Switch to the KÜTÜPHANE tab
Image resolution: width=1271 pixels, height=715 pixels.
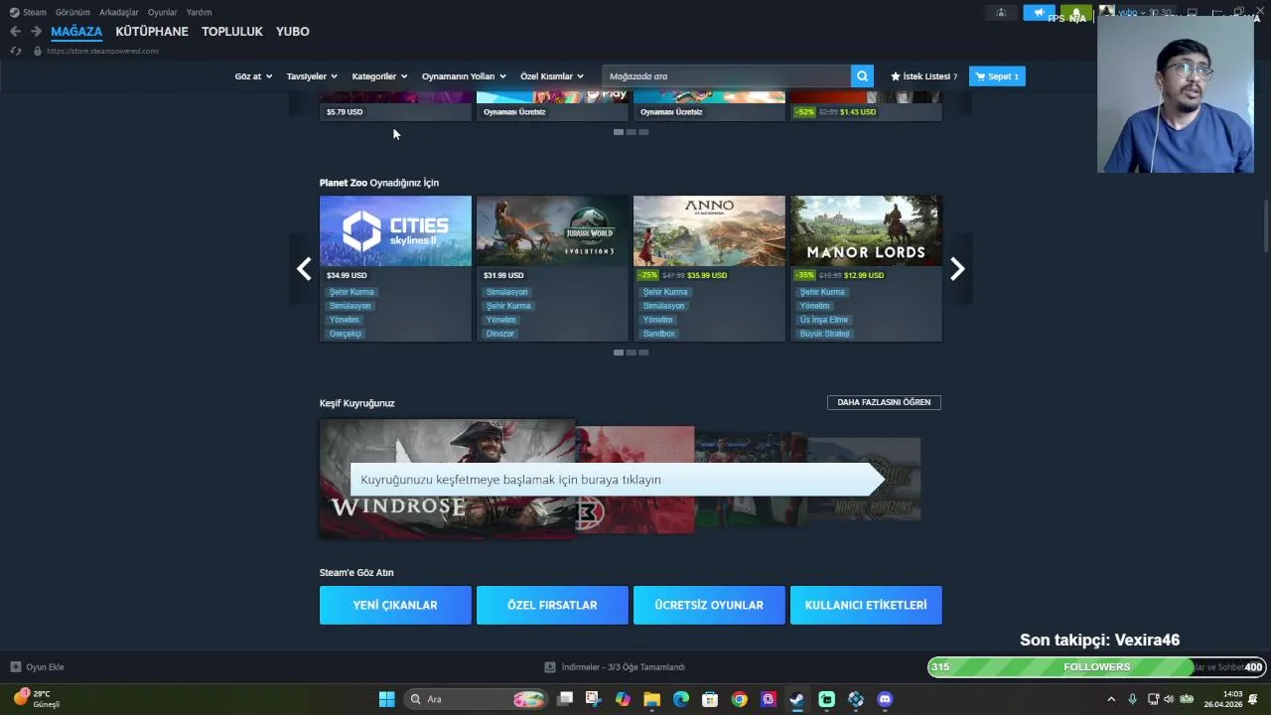tap(152, 32)
